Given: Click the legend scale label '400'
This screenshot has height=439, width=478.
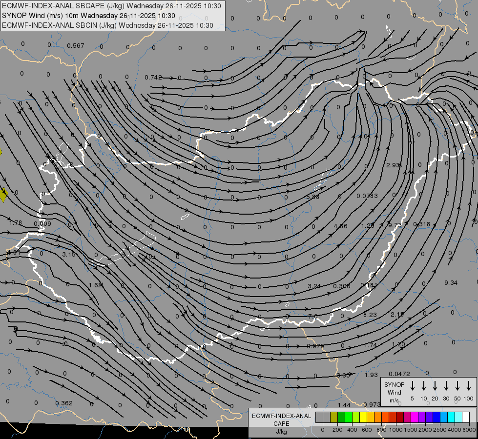Looking at the screenshot, I should [x=352, y=430].
